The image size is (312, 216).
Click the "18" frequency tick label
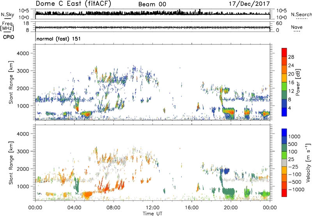[x=26, y=23]
